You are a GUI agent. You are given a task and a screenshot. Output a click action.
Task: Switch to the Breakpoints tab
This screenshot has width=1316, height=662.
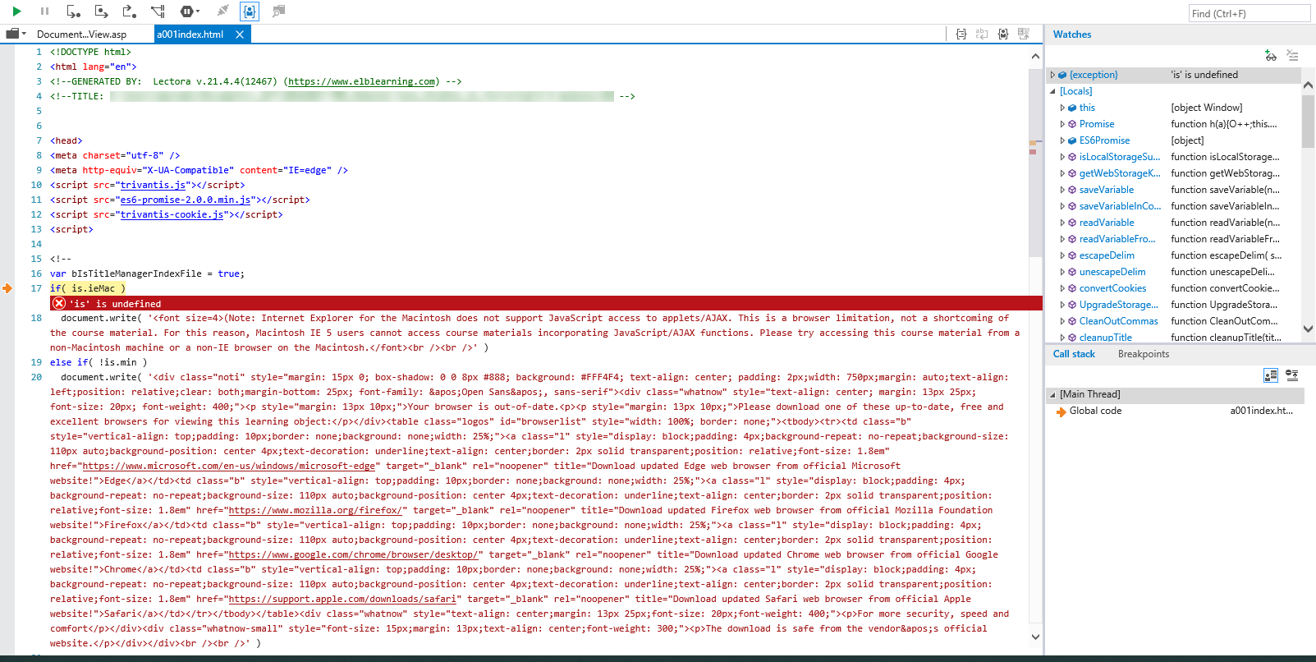click(x=1143, y=354)
